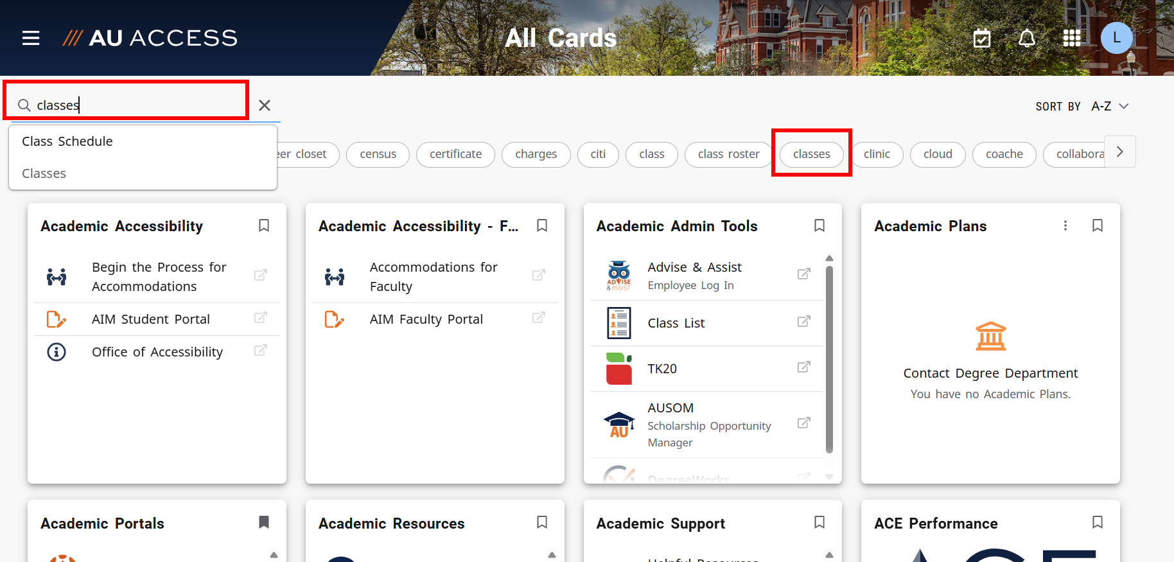The height and width of the screenshot is (562, 1174).
Task: Click the Contact Degree Department building icon
Action: (991, 336)
